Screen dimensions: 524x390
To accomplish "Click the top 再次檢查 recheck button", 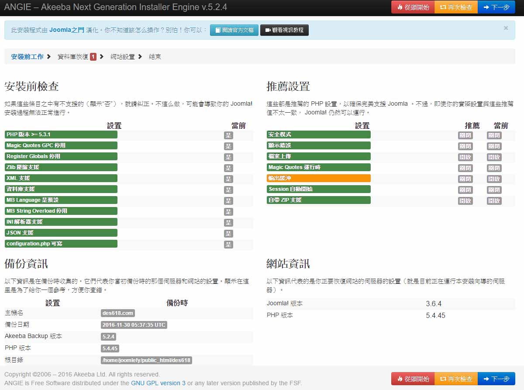I will [x=456, y=7].
